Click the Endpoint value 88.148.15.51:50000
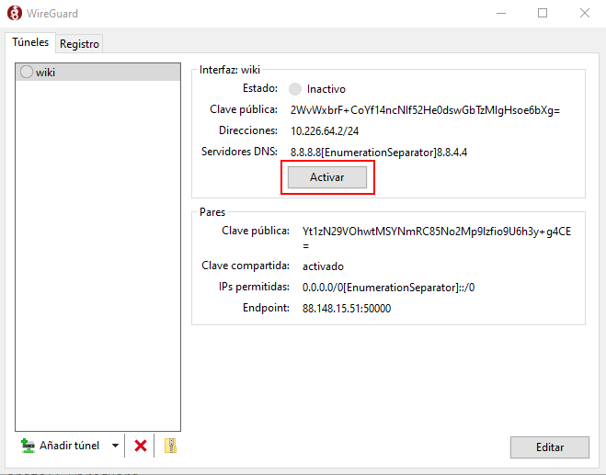606x475 pixels. tap(347, 309)
